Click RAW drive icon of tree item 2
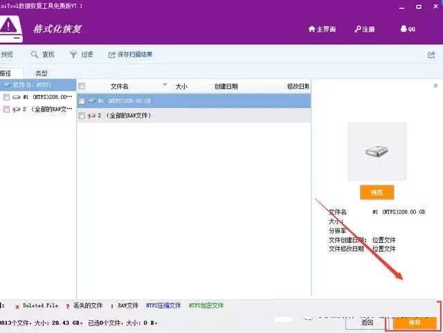 pos(17,109)
